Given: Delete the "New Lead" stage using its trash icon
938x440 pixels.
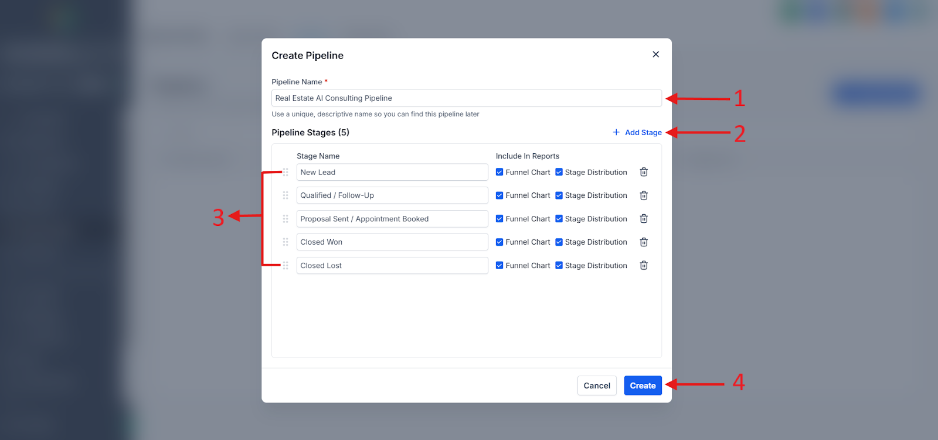Looking at the screenshot, I should [x=643, y=171].
